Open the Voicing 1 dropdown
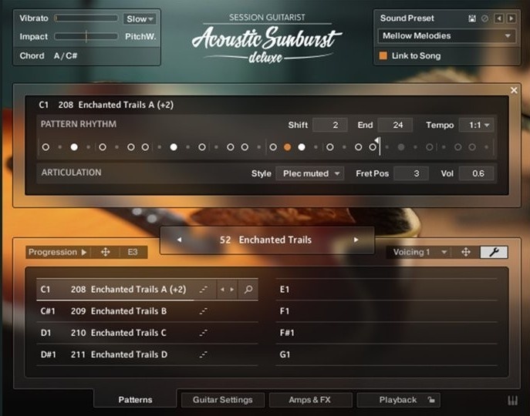 (x=420, y=252)
